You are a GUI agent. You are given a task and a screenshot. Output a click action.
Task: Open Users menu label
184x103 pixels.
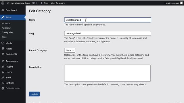(x=9, y=72)
